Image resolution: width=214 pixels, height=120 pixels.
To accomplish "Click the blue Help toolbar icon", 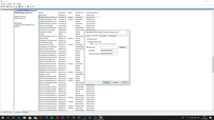I will pyautogui.click(x=19, y=7).
